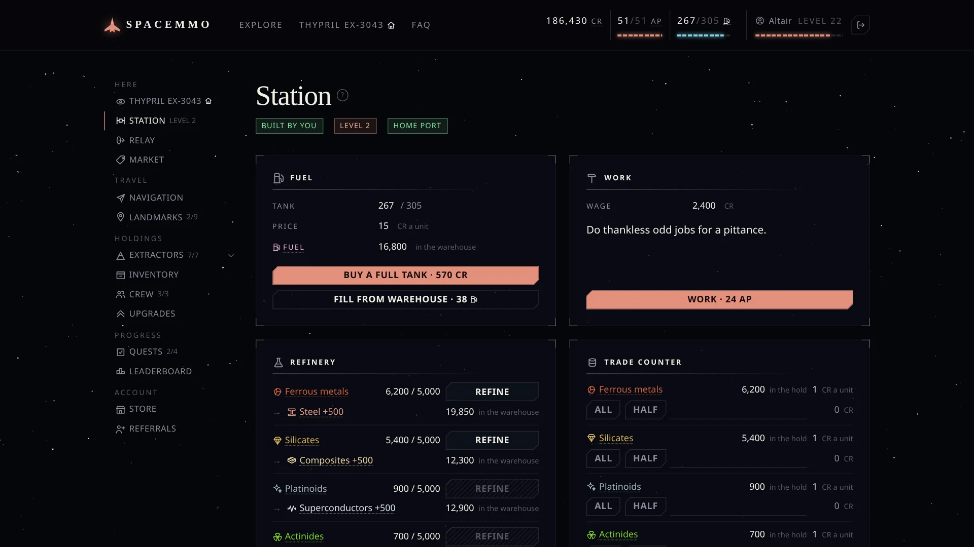The image size is (974, 547).
Task: Go to THYPRIL EX-3043 in the top nav
Action: pyautogui.click(x=347, y=25)
